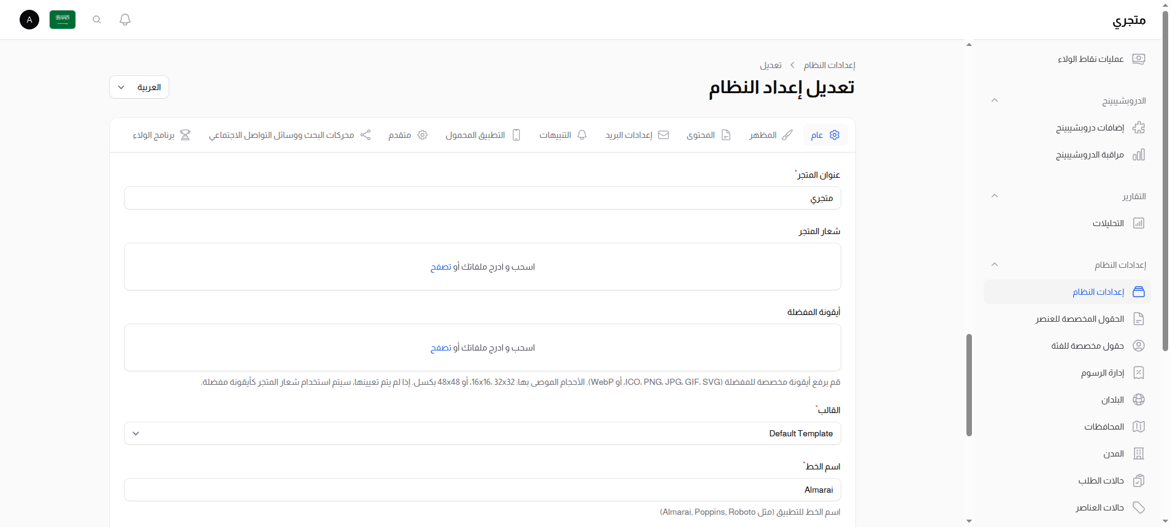
Task: Click the المدن building icon
Action: coord(1139,453)
